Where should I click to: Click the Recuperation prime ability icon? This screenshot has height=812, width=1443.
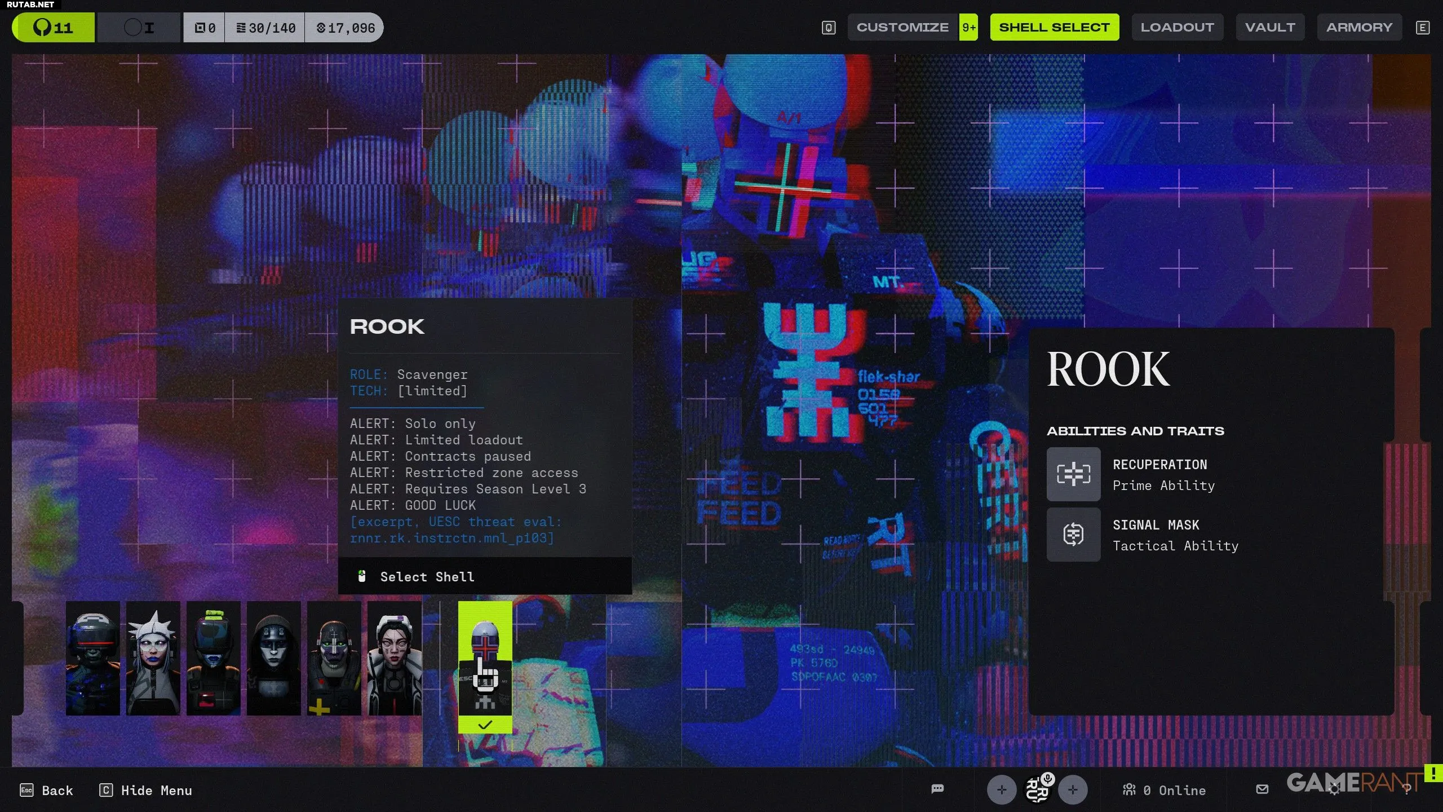tap(1073, 474)
